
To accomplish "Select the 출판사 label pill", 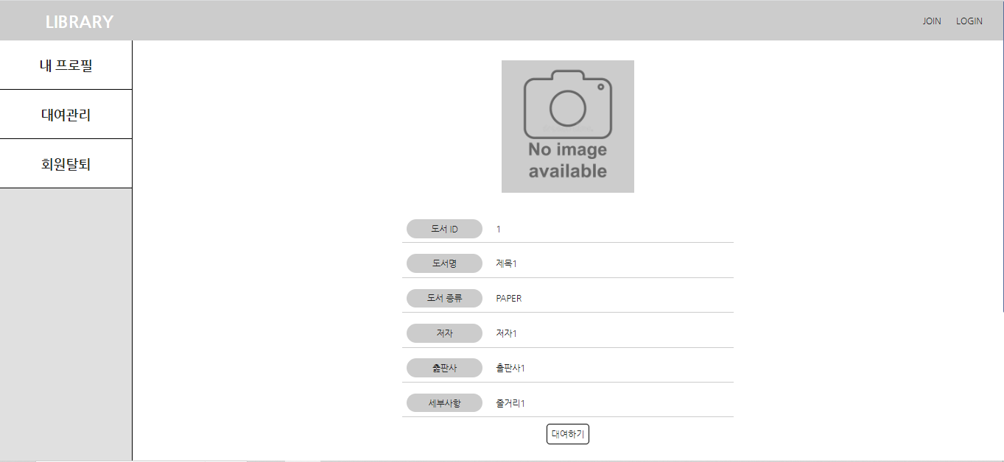I will click(x=444, y=368).
